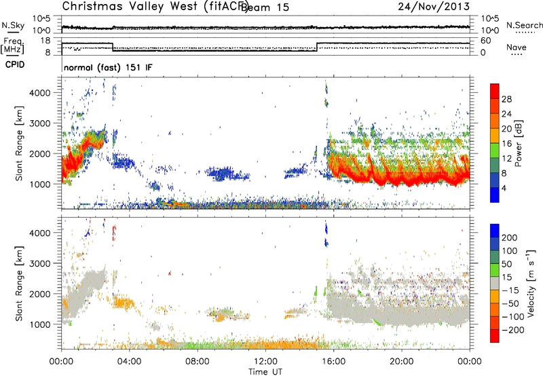Screen dimensions: 543x376
Task: Select the "N.Sky" legend label
Action: click(13, 25)
